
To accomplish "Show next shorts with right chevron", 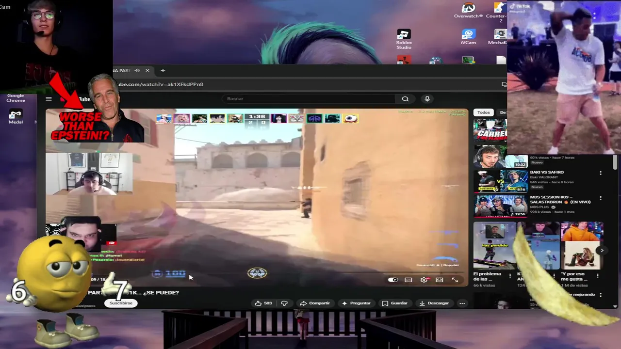I will pos(602,251).
